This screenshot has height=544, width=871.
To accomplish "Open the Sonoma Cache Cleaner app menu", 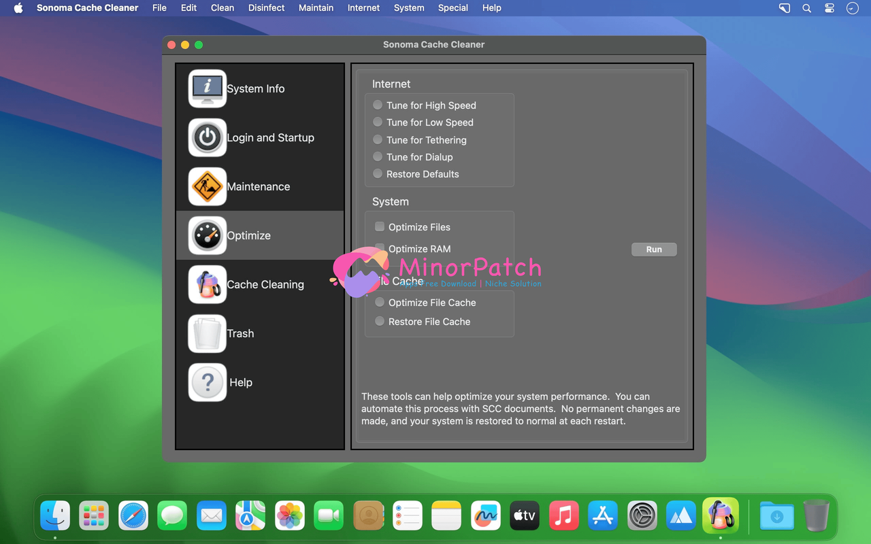I will [x=88, y=8].
